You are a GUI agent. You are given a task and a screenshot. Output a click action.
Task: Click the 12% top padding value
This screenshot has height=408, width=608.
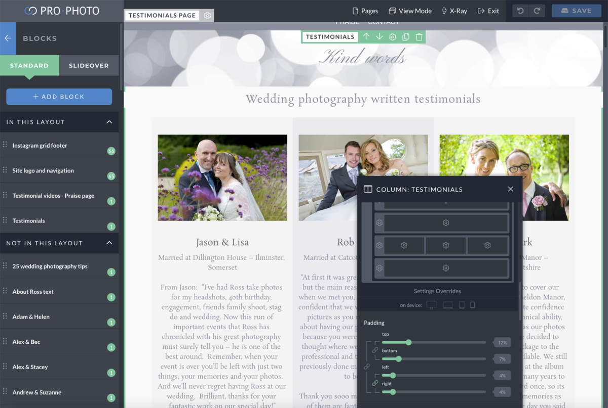pos(502,342)
